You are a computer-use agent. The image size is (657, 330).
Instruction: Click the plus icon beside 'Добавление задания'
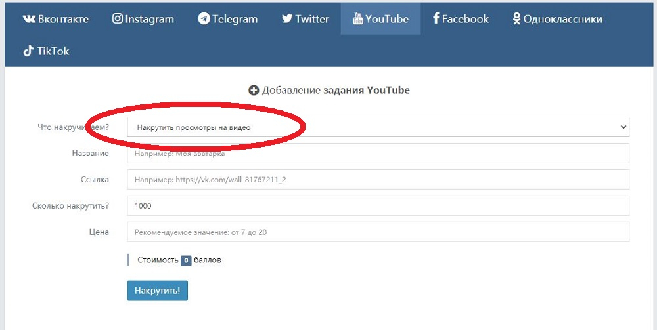pyautogui.click(x=254, y=91)
